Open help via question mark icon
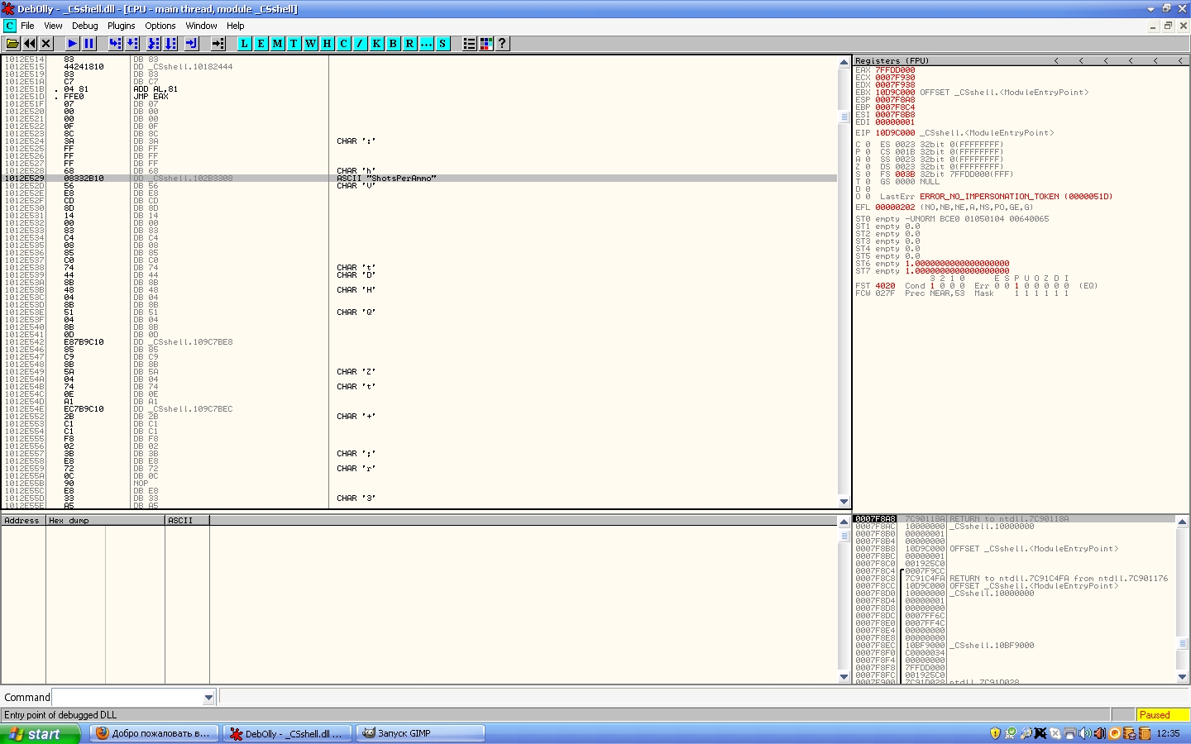Screen dimensions: 1191x744 [x=503, y=44]
